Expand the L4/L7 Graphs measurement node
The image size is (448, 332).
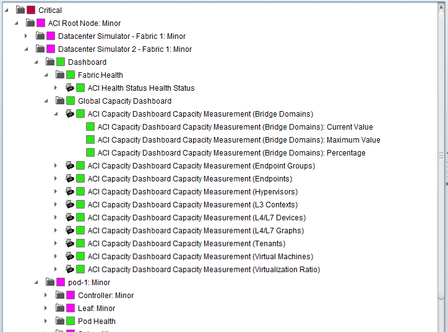tap(56, 230)
